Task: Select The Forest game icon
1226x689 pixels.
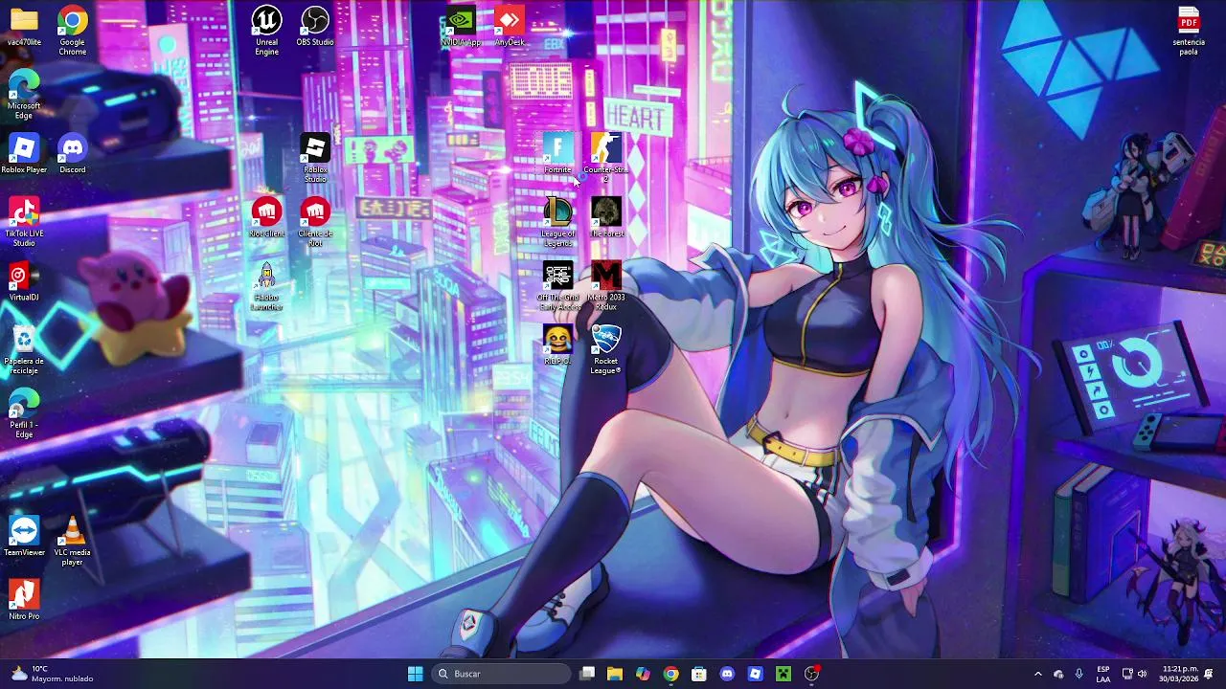Action: (605, 218)
